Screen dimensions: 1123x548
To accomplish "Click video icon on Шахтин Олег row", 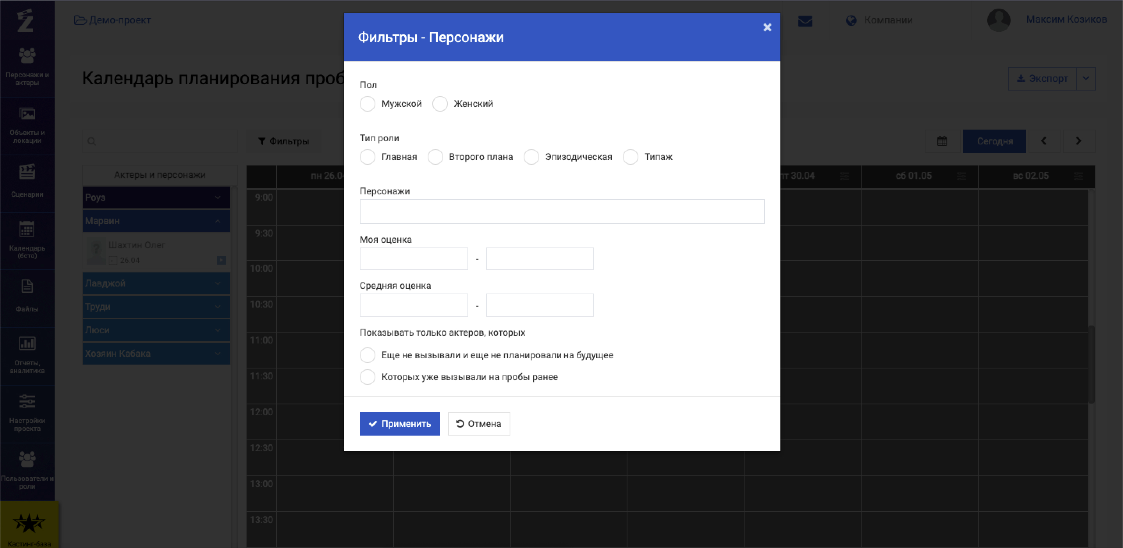I will 222,260.
